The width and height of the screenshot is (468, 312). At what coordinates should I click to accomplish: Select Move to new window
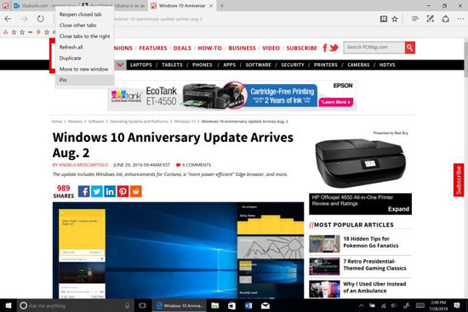pos(84,69)
